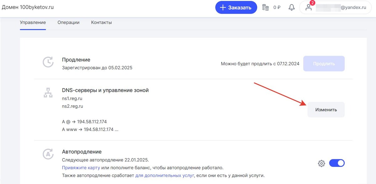The height and width of the screenshot is (184, 376).
Task: Click the DNS-серверы и управление зоной heading
Action: point(105,90)
